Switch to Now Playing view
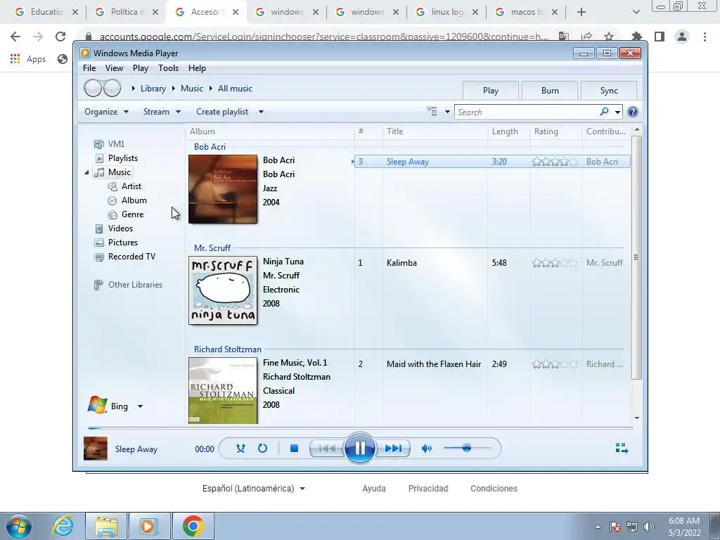This screenshot has height=540, width=720. pos(622,448)
